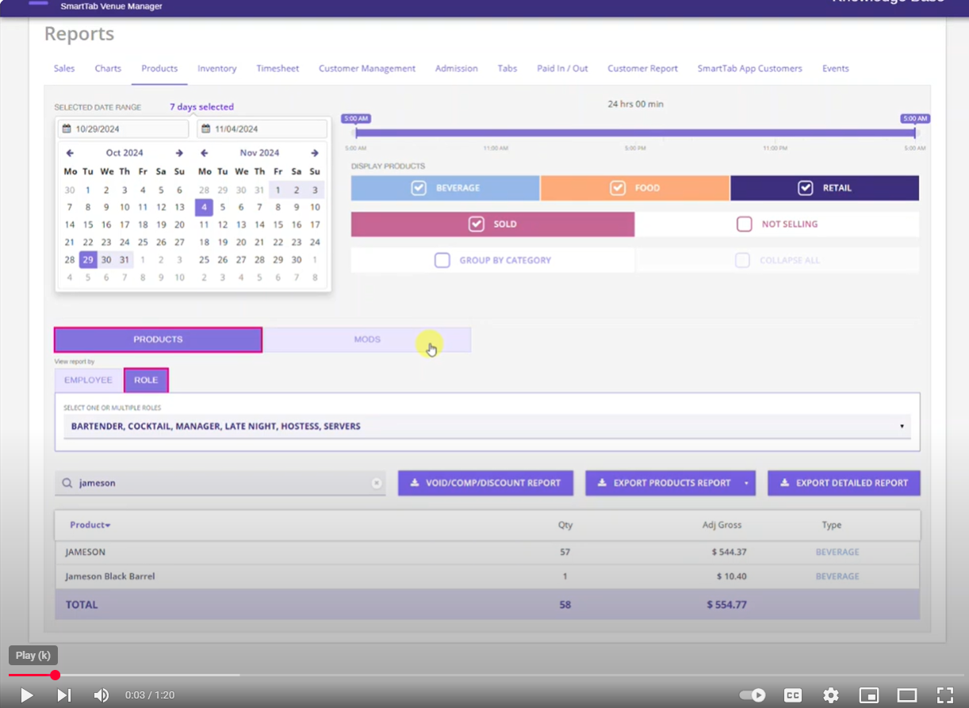
Task: Switch to theater mode icon
Action: [x=906, y=695]
